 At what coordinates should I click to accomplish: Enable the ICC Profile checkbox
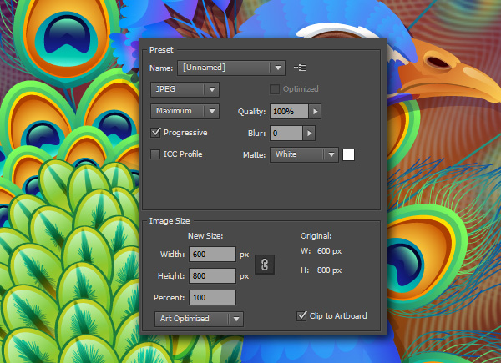coord(155,154)
